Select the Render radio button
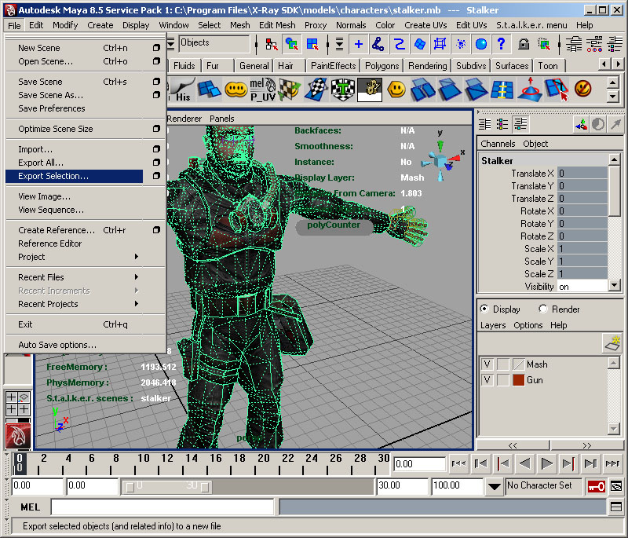Image resolution: width=628 pixels, height=538 pixels. [543, 309]
